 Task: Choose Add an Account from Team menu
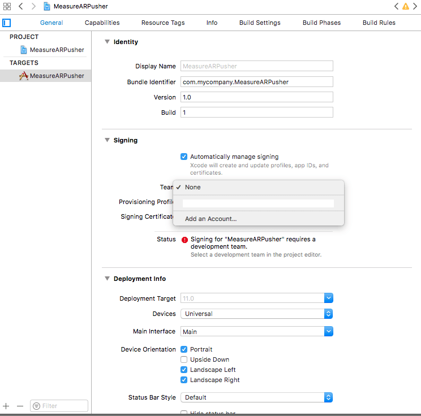(211, 219)
